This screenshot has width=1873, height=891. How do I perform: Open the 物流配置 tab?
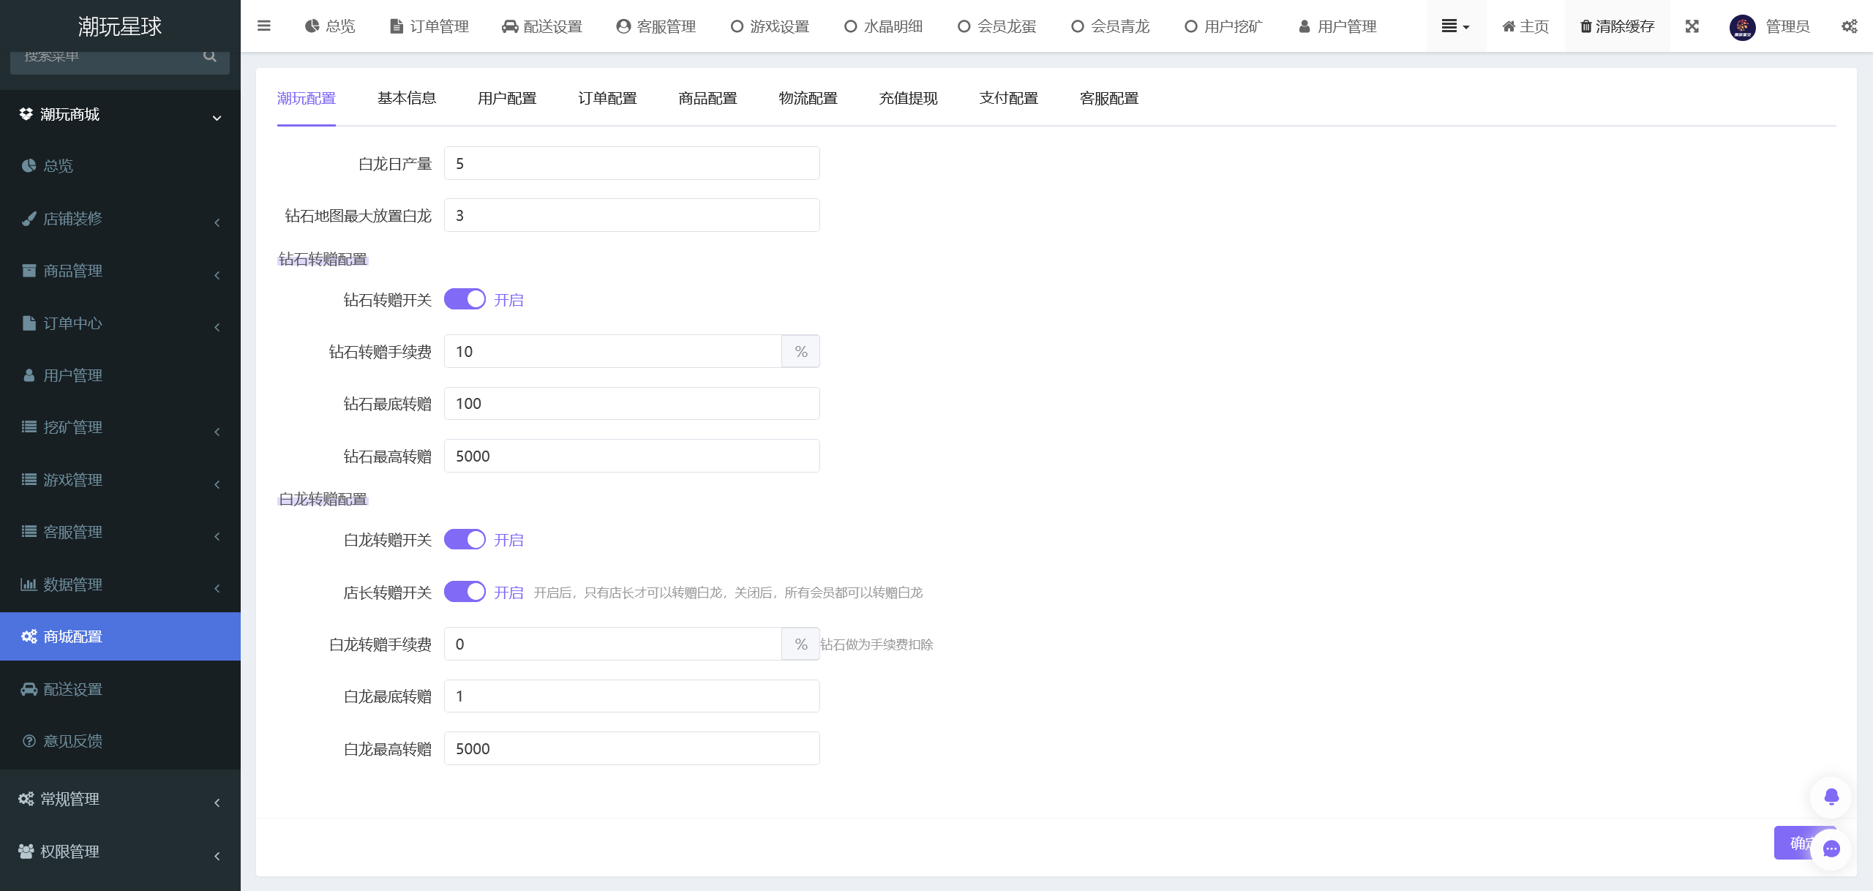point(808,98)
